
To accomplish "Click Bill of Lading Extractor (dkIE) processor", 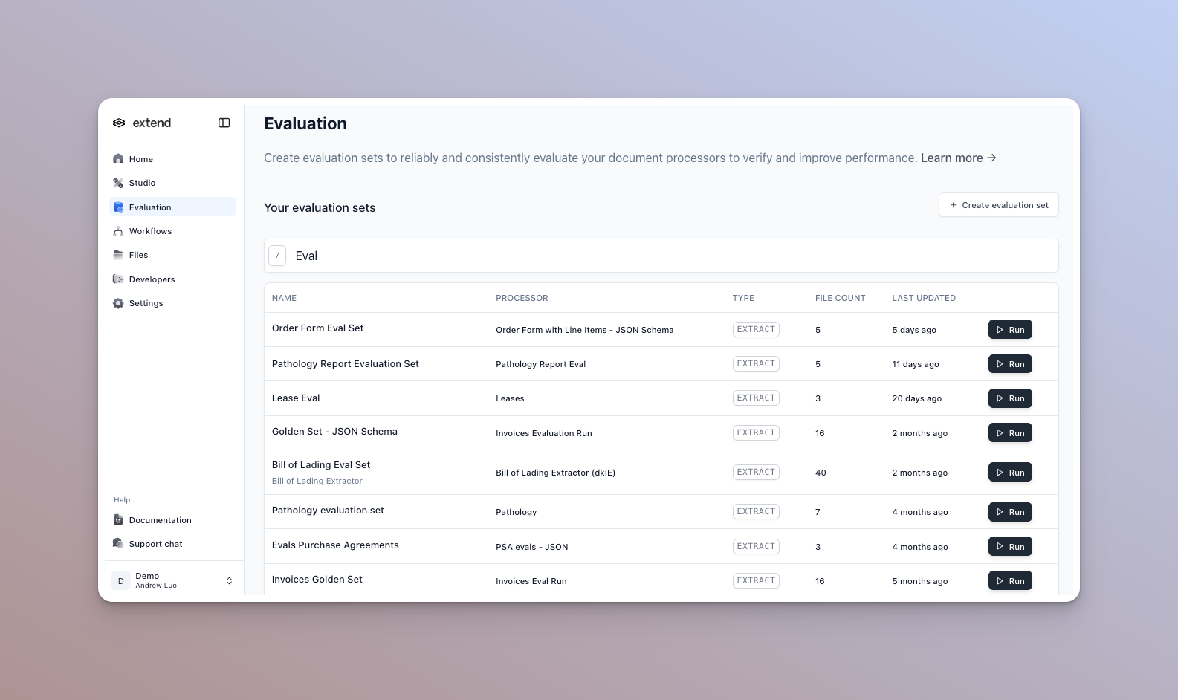I will pyautogui.click(x=556, y=473).
